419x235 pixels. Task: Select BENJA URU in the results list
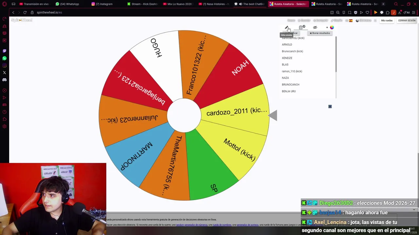tap(289, 91)
